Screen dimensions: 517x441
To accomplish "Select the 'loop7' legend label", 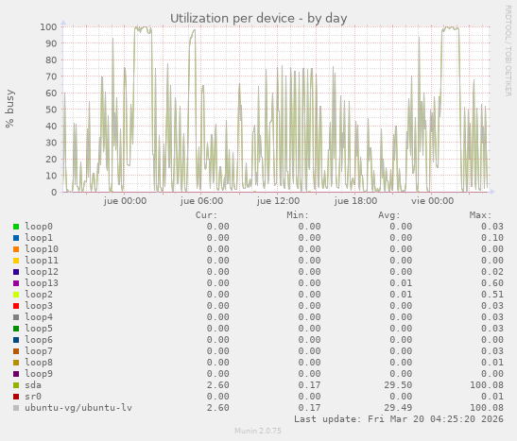I will click(39, 351).
